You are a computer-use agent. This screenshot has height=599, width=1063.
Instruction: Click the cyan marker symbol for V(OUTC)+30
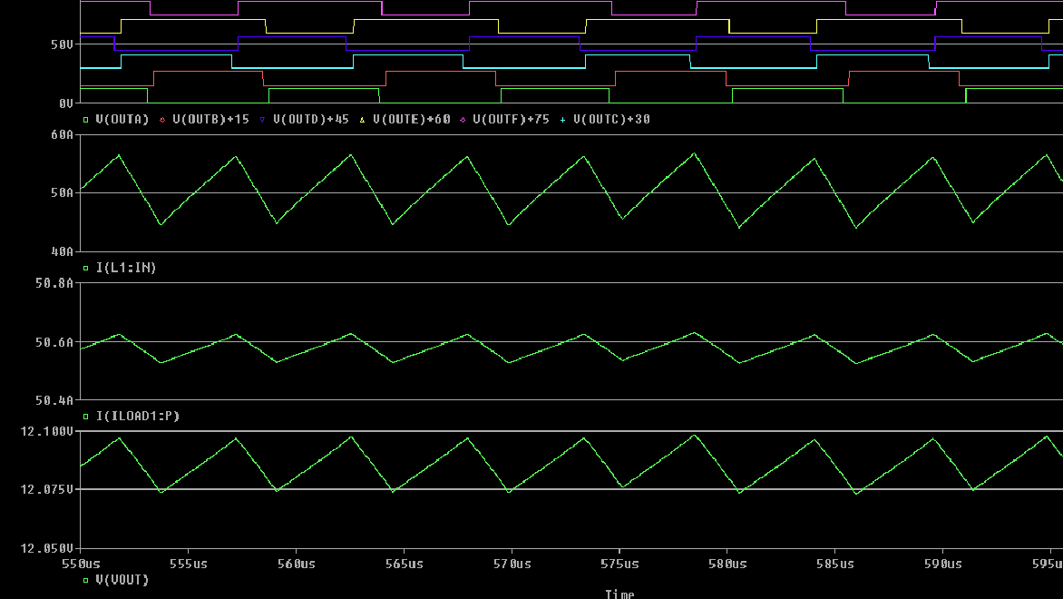click(x=563, y=120)
